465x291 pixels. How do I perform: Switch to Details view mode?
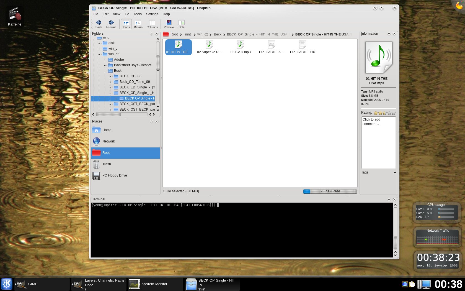tap(138, 24)
